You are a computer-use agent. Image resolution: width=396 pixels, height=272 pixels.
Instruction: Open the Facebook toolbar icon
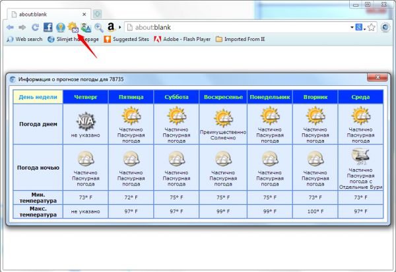point(48,27)
